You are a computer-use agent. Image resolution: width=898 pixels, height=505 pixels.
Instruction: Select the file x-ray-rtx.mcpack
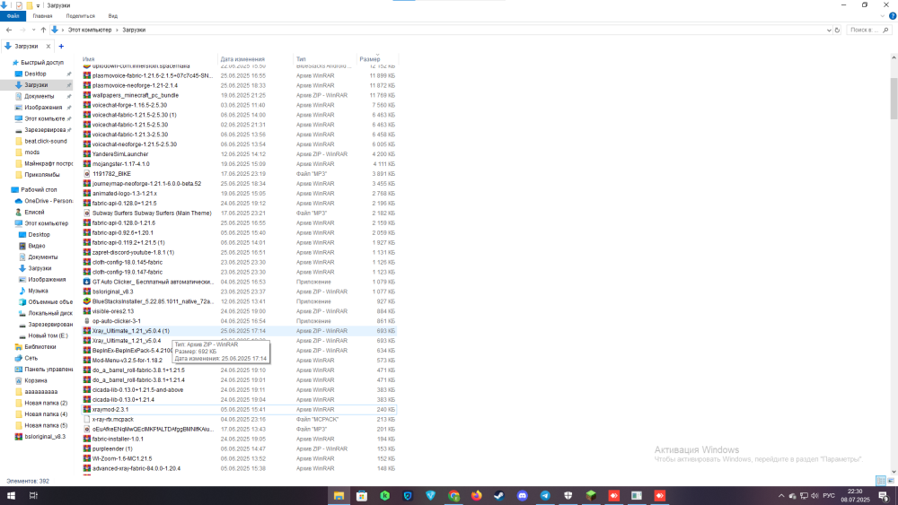[113, 419]
